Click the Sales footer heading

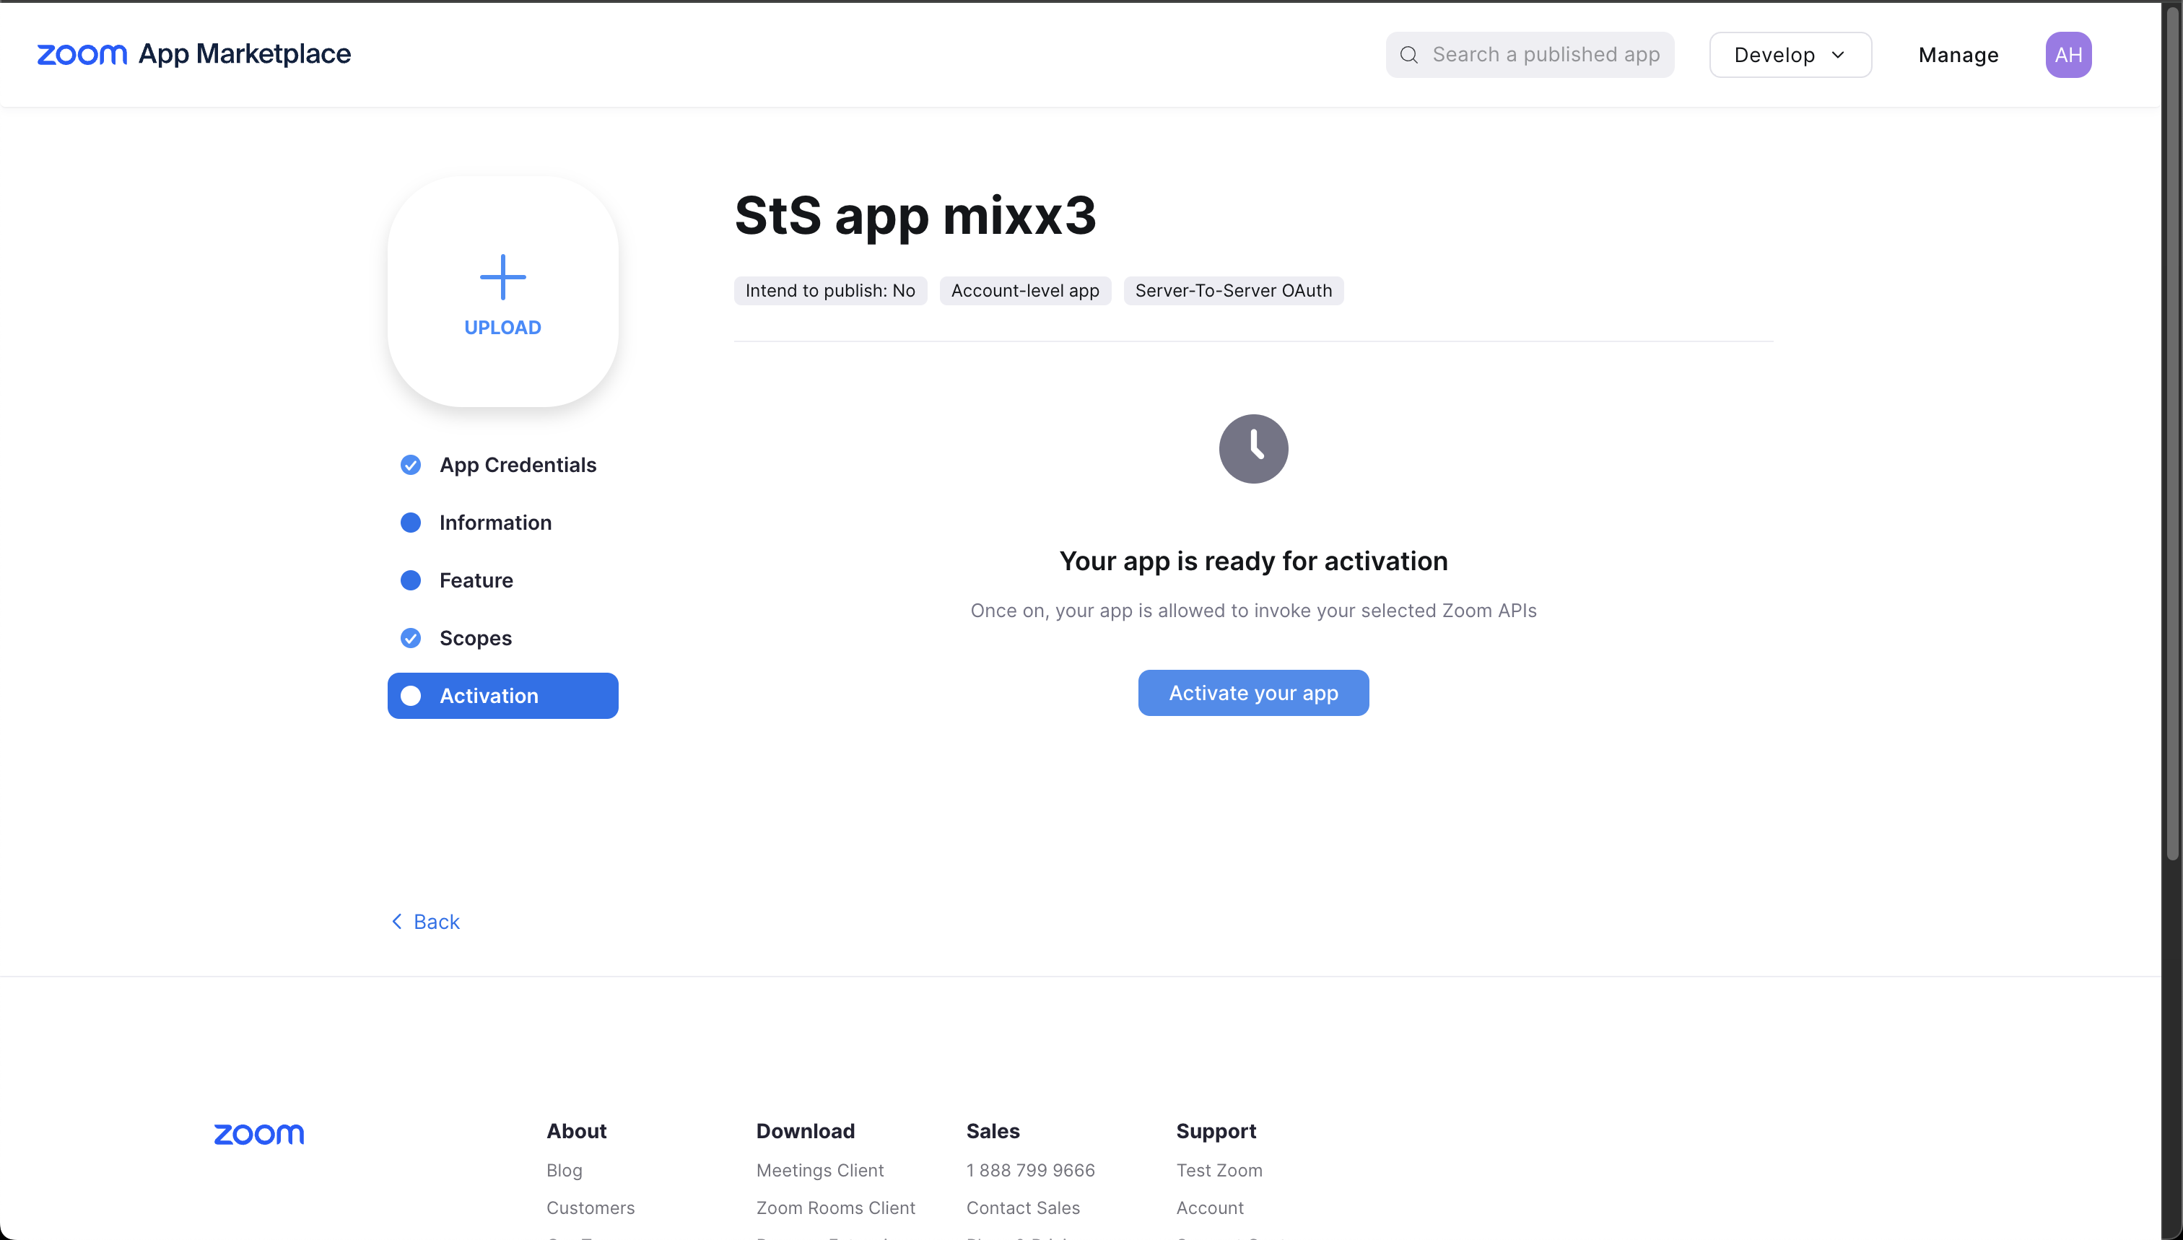[993, 1131]
